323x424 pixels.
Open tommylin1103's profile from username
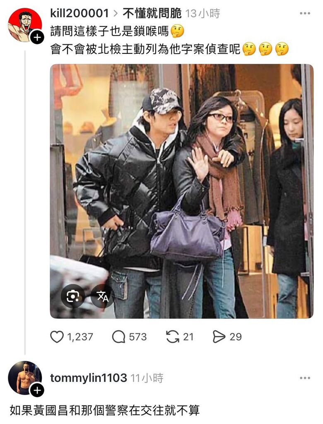point(89,378)
